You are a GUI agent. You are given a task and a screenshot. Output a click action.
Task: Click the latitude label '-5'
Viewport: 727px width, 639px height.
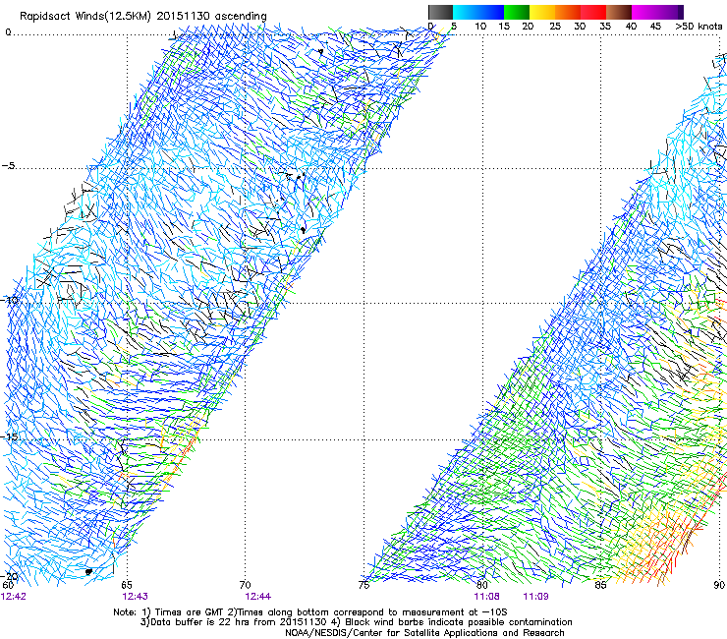click(8, 166)
